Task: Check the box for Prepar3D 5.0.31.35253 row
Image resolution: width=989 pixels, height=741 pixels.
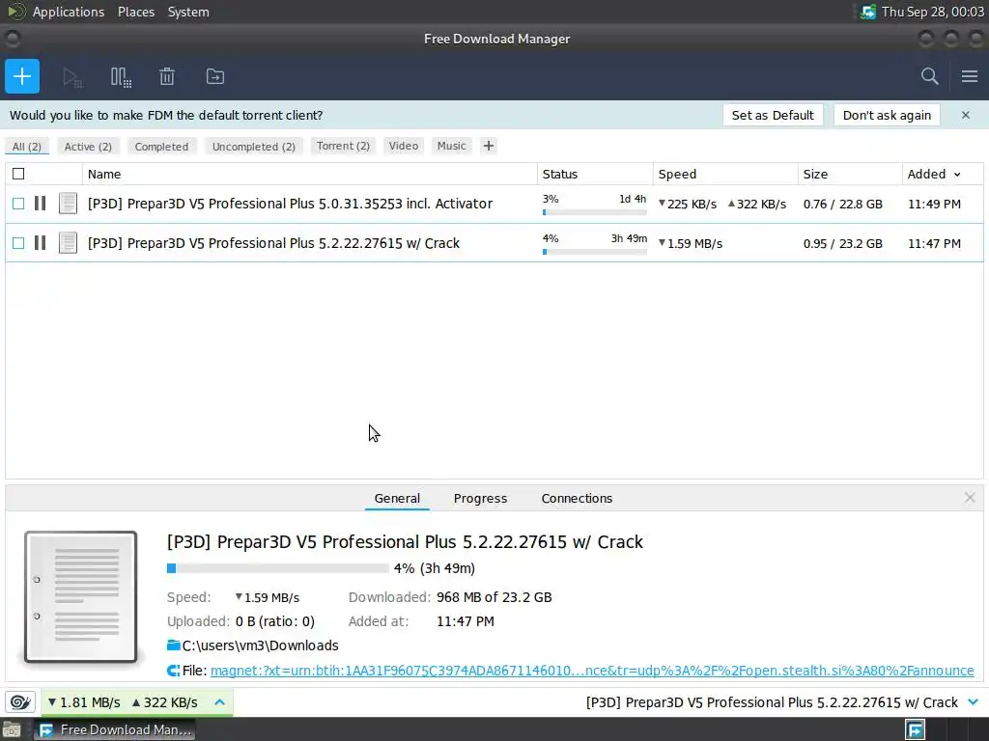Action: pos(18,204)
